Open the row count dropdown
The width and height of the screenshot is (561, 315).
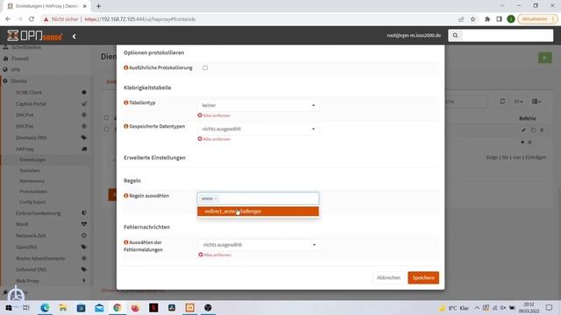point(518,101)
